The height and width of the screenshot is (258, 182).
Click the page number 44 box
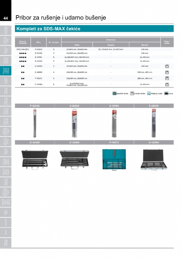click(5, 18)
